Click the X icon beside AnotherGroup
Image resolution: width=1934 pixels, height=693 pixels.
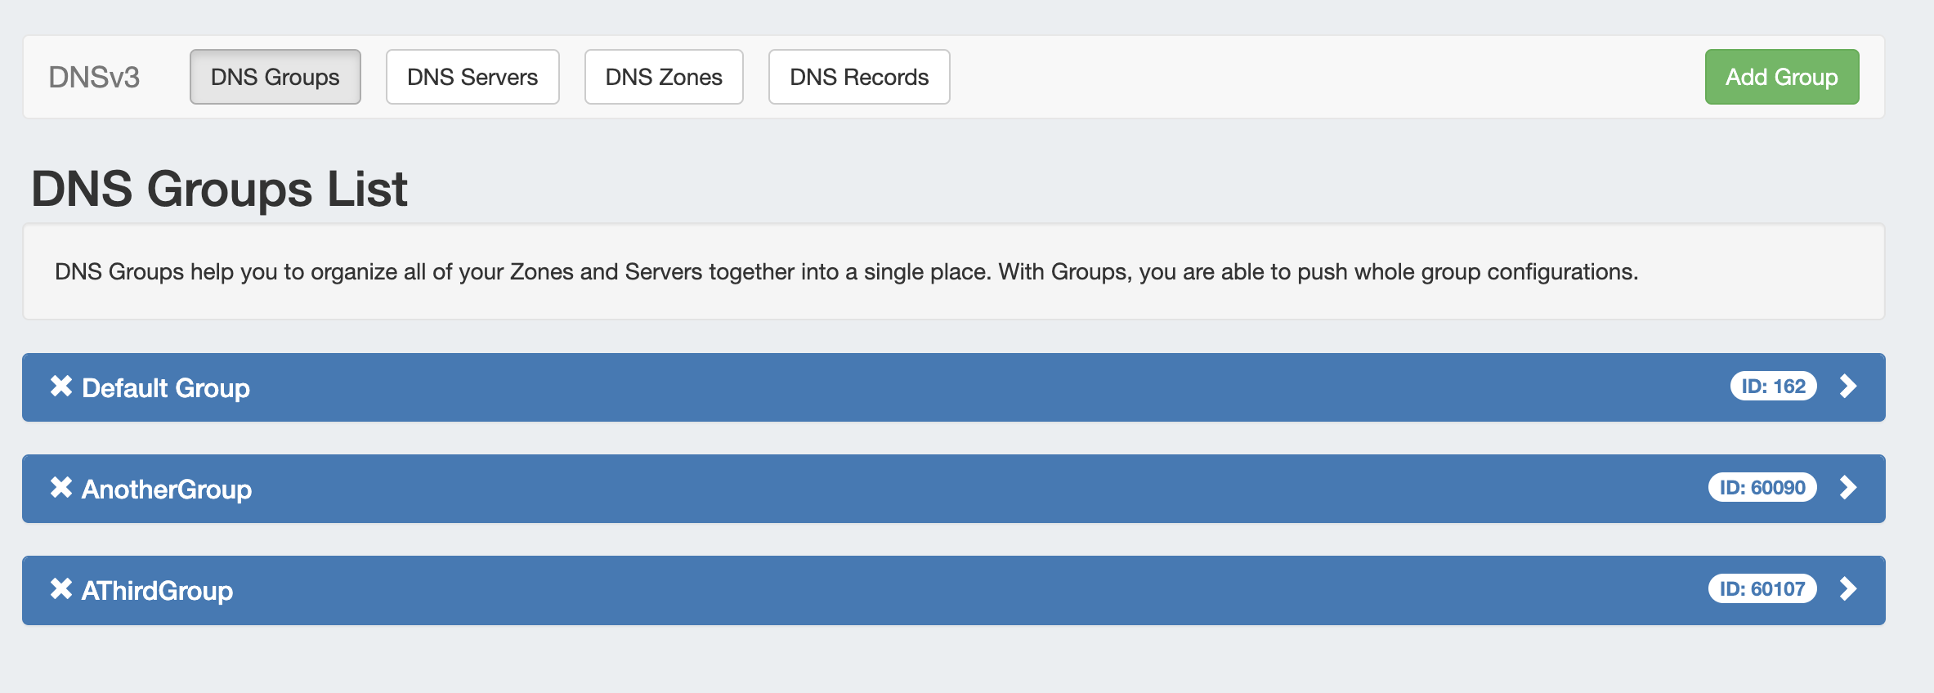(61, 487)
